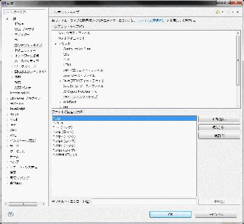Focus the default encoding text field

[145, 201]
